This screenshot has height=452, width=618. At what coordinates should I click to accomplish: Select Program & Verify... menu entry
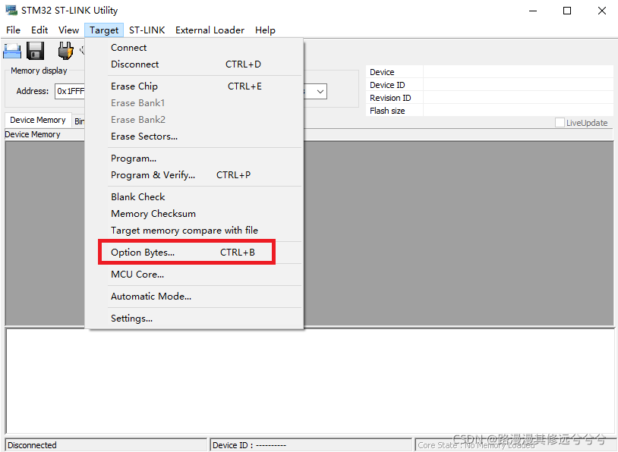click(194, 175)
